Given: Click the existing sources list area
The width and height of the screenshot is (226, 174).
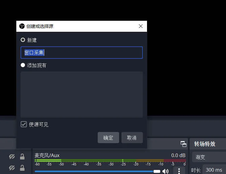Looking at the screenshot, I should pos(82,94).
